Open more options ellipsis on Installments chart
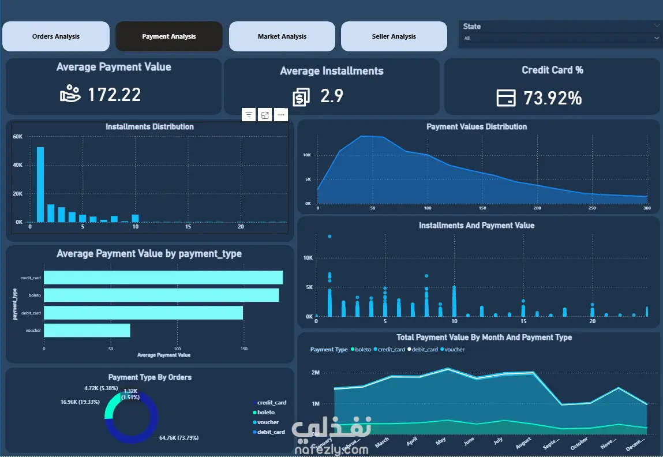The image size is (663, 457). (281, 115)
